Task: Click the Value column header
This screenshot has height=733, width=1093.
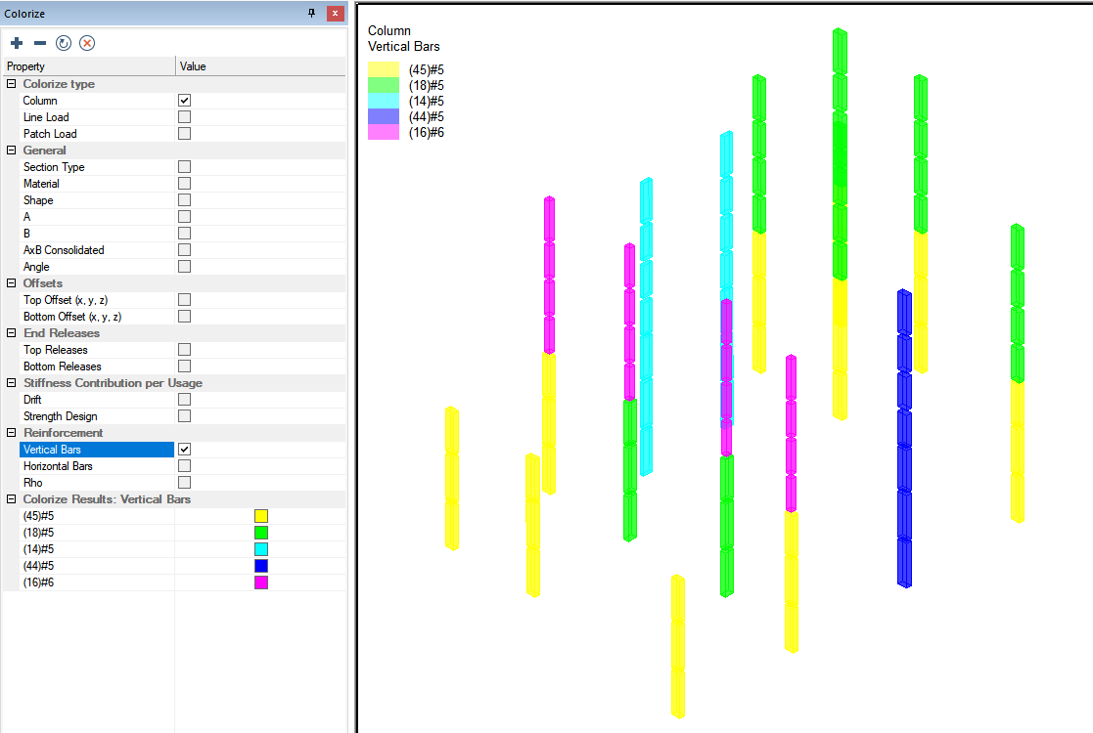Action: (259, 66)
